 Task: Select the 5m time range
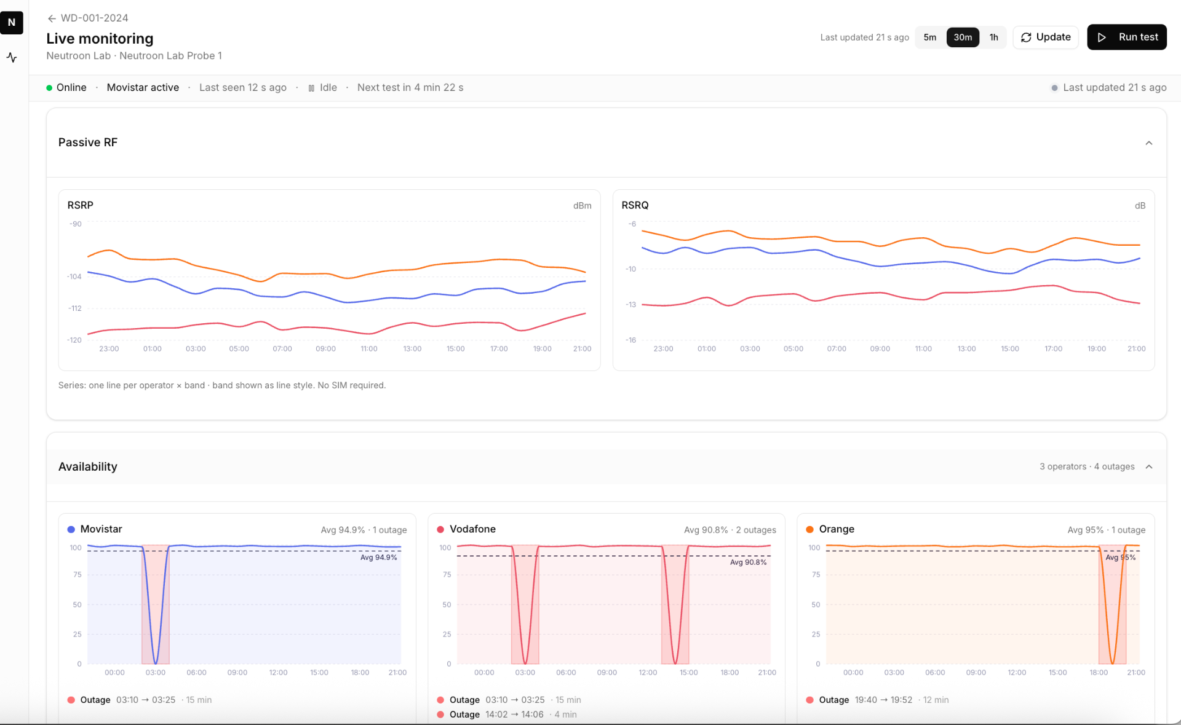930,37
